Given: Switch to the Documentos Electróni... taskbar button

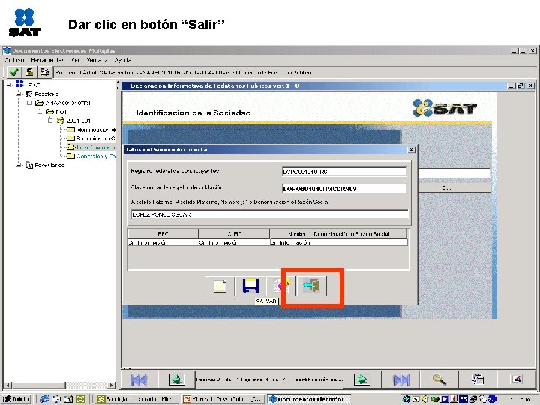Looking at the screenshot, I should [x=308, y=399].
